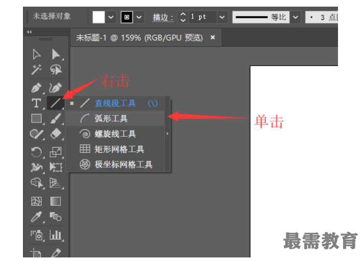This screenshot has height=261, width=361.
Task: Select the Direct Selection tool
Action: [56, 55]
